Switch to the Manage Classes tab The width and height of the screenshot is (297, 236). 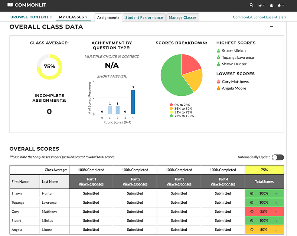tap(183, 17)
